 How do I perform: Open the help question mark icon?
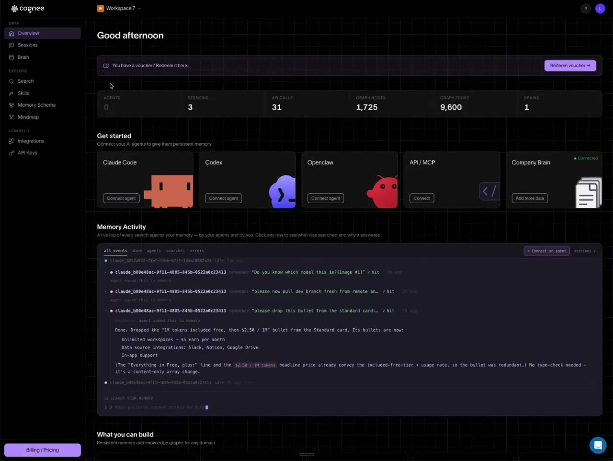[586, 9]
